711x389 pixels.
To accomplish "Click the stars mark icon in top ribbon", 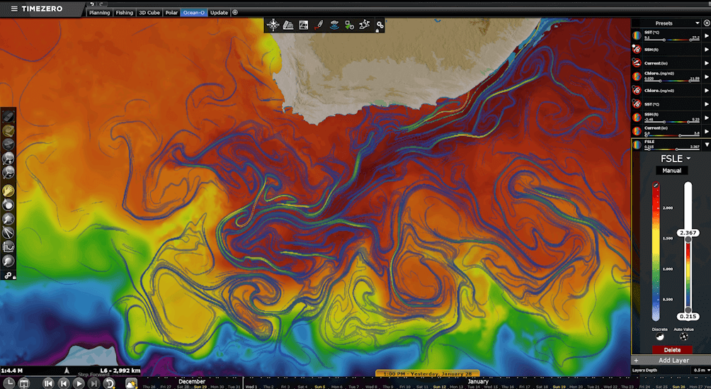I will (x=365, y=25).
